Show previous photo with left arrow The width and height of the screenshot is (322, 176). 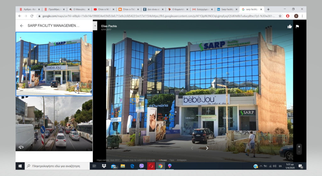pos(192,148)
